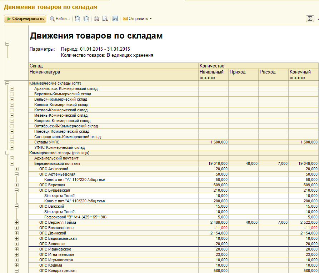This screenshot has width=319, height=273.
Task: Click the red -11,000 cell in Начальный остаток
Action: (213, 228)
